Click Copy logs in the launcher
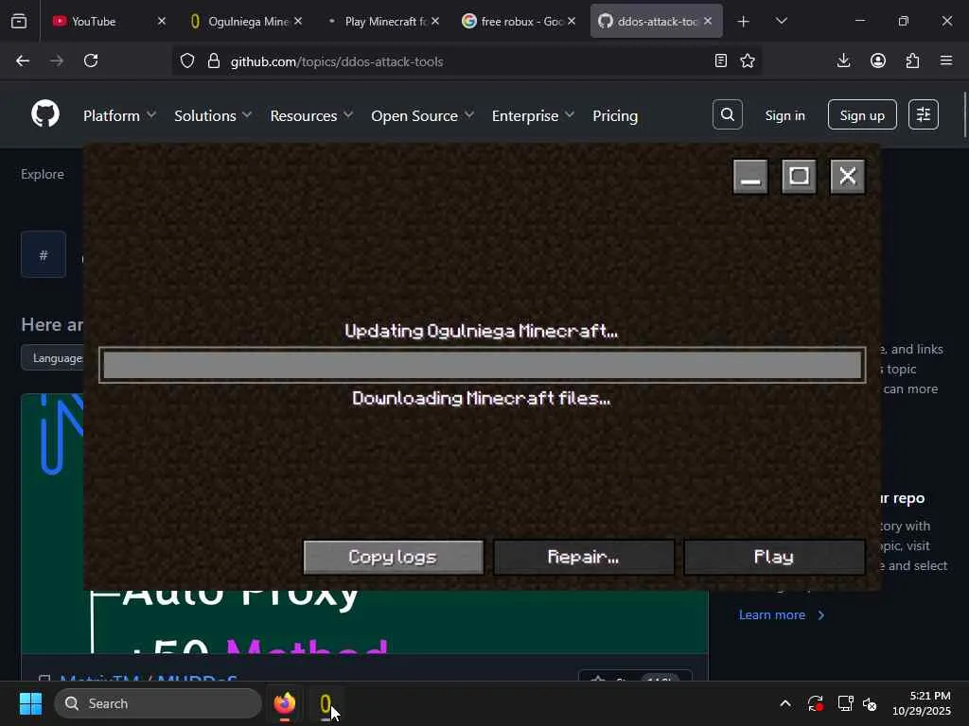 coord(393,558)
